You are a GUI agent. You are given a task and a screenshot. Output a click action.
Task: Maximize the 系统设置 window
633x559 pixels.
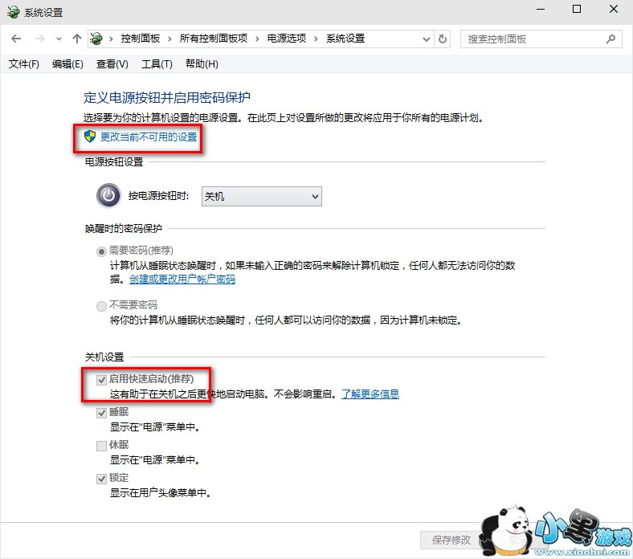point(577,10)
